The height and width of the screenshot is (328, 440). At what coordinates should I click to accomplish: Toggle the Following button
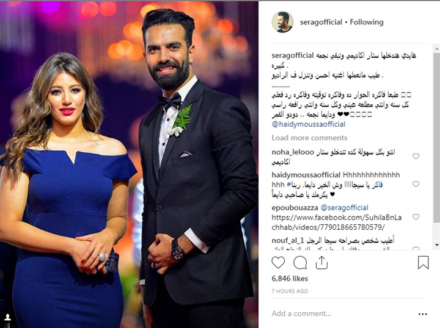pos(367,22)
